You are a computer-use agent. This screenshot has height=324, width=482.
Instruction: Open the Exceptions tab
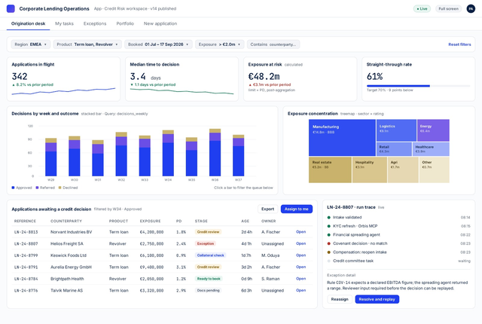[x=95, y=23]
